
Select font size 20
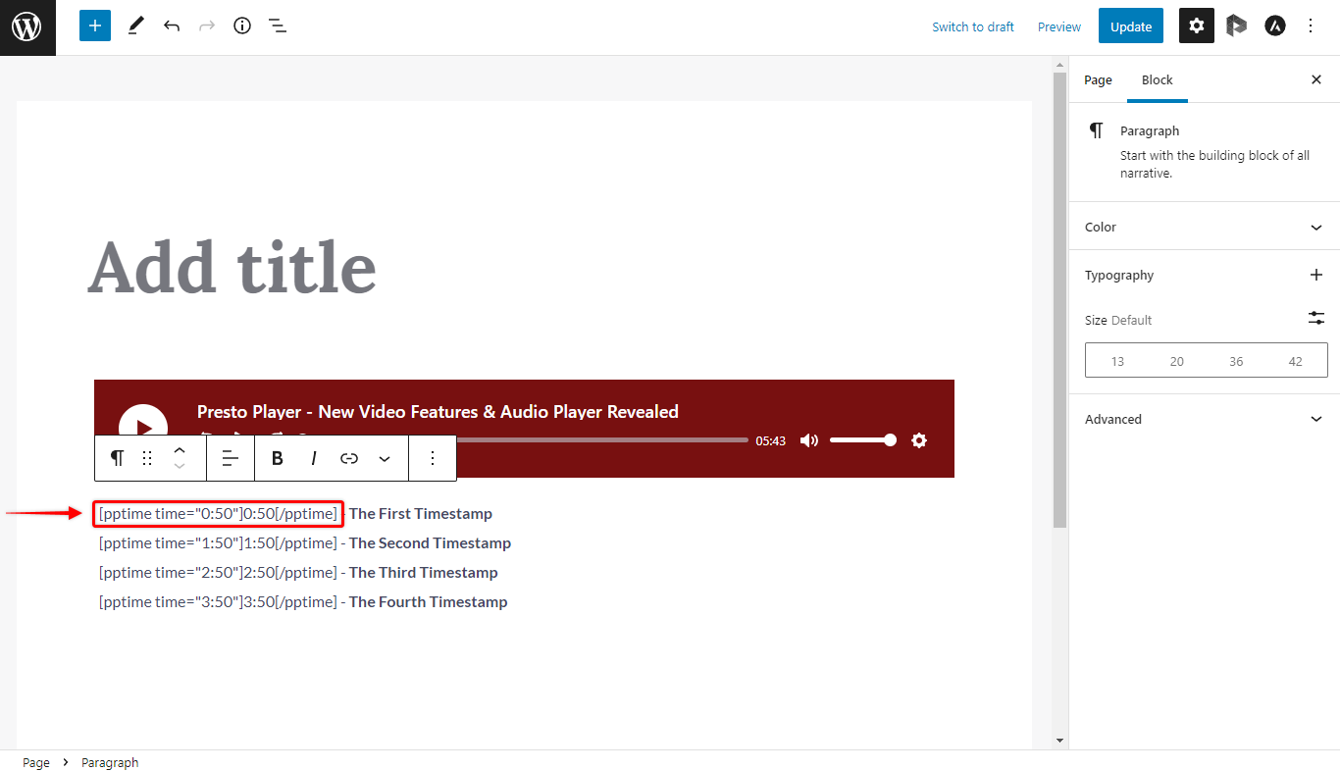click(x=1177, y=361)
